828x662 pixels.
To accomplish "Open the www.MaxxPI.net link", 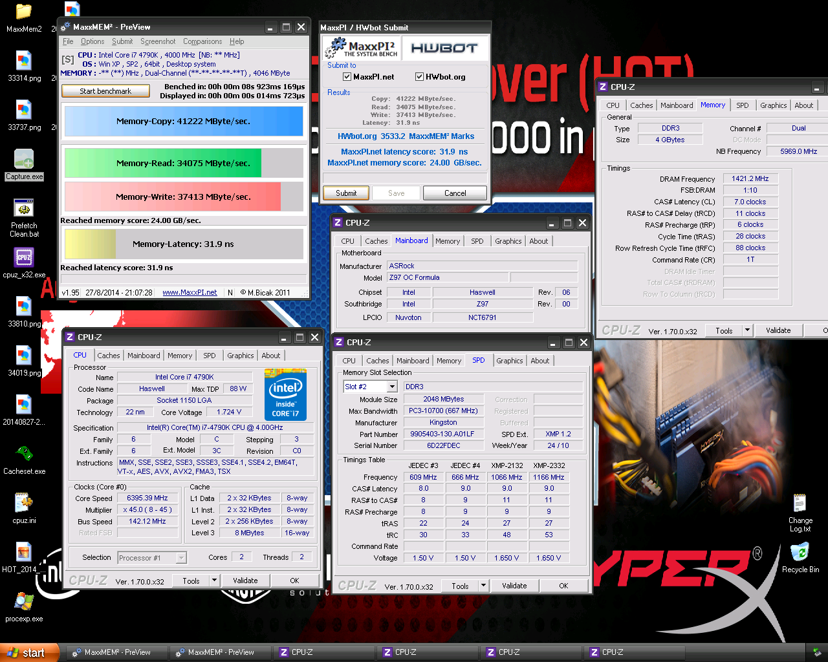I will pos(190,292).
